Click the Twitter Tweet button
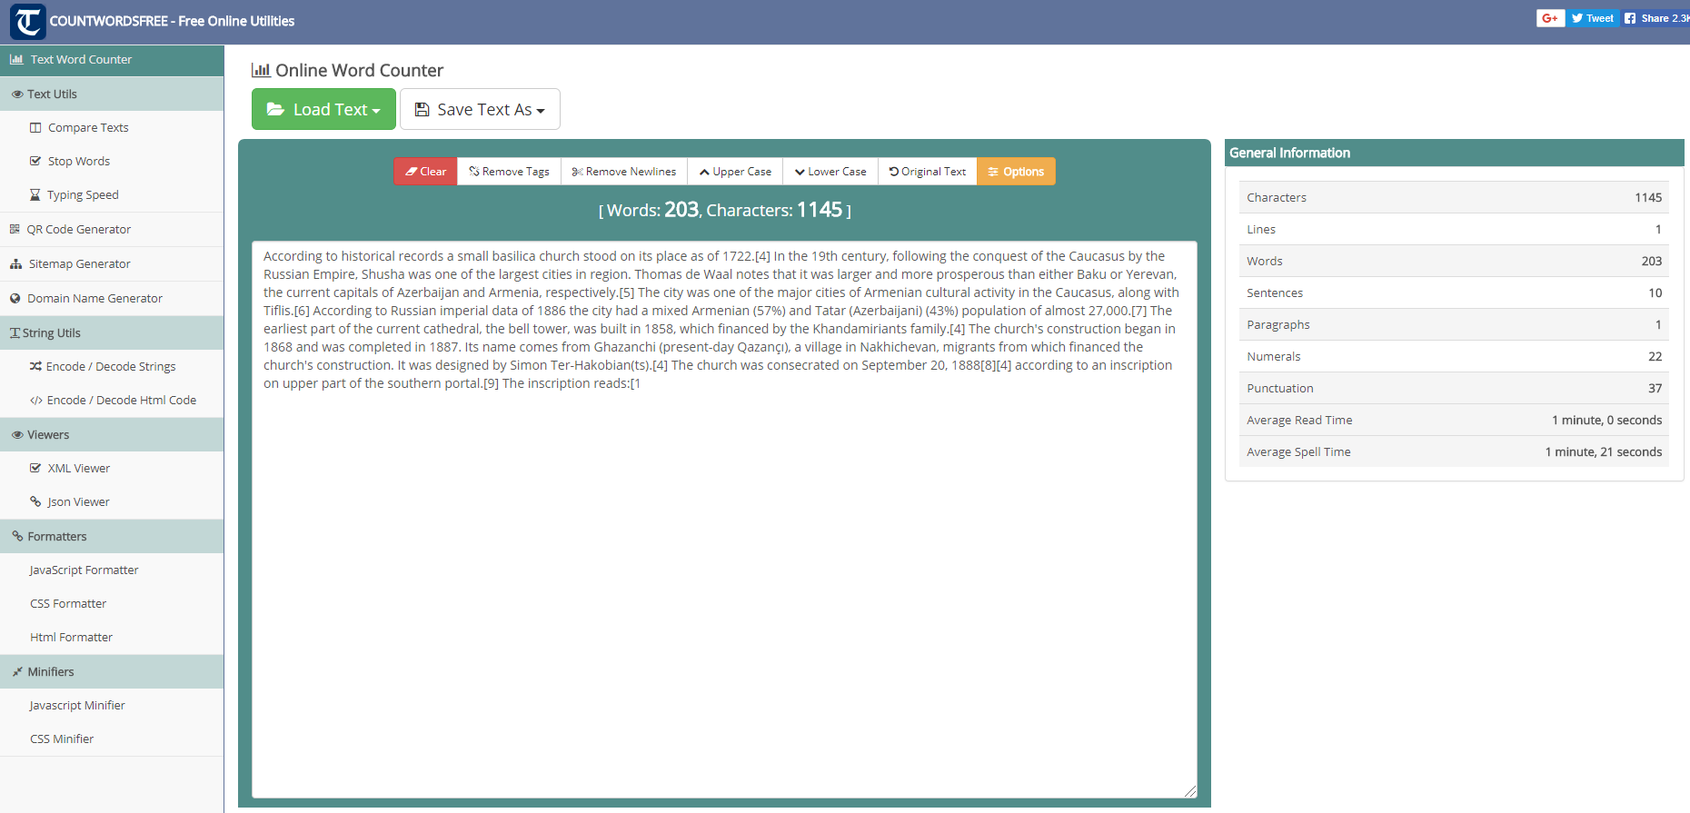Screen dimensions: 1690x813 1593,18
